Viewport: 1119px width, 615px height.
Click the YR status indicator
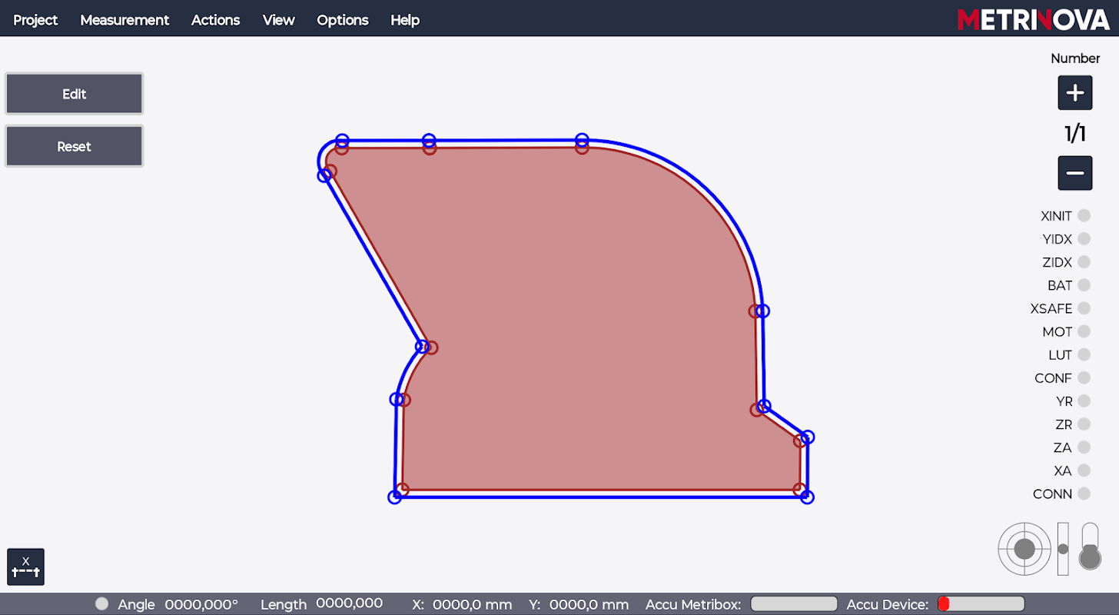click(x=1084, y=401)
